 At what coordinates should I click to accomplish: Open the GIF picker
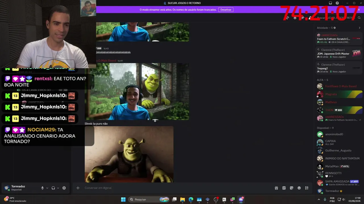[284, 188]
